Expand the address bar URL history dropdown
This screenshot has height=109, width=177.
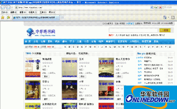(152, 7)
